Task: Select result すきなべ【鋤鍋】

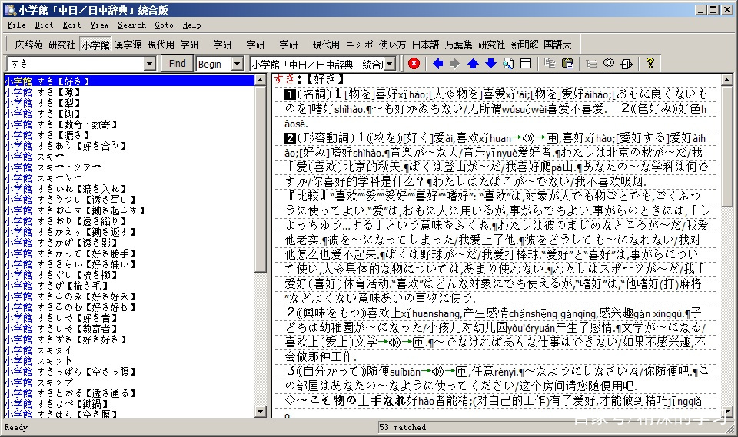Action: pos(56,404)
